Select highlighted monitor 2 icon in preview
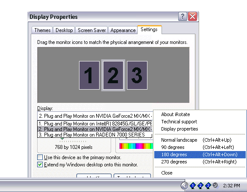This screenshot has width=247, height=192. click(x=113, y=76)
